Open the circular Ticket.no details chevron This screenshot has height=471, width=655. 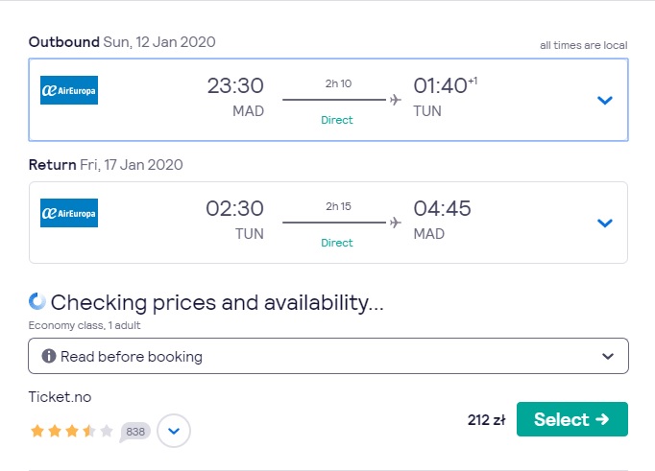coord(174,431)
